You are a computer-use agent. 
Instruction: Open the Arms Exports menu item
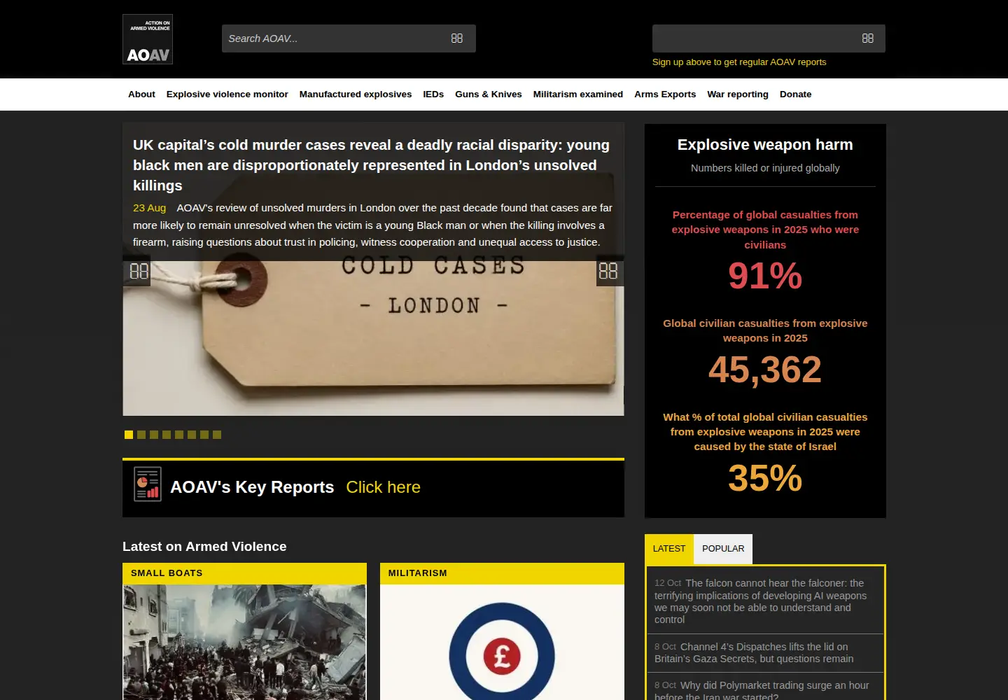(x=665, y=94)
